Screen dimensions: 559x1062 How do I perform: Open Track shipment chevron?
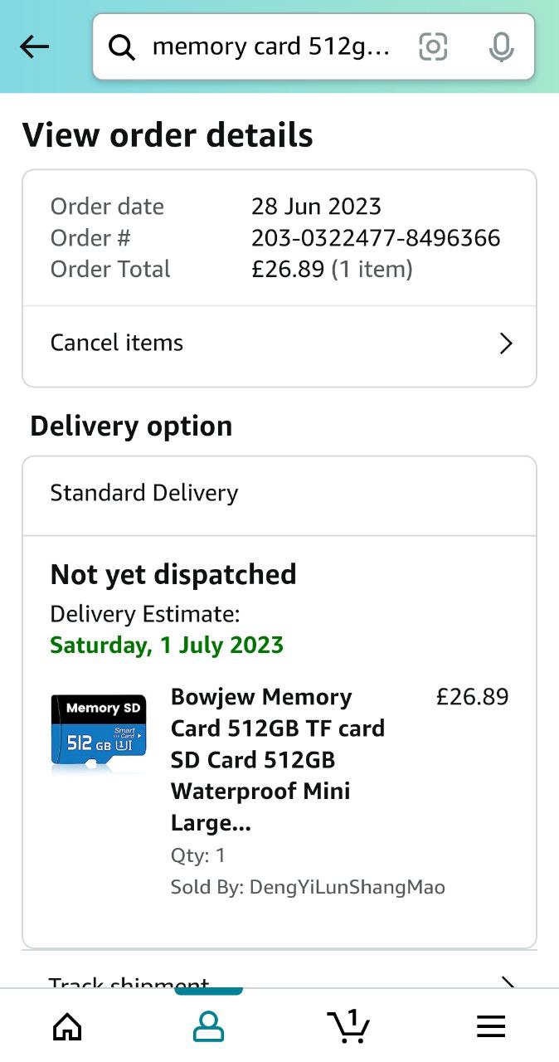pos(506,982)
